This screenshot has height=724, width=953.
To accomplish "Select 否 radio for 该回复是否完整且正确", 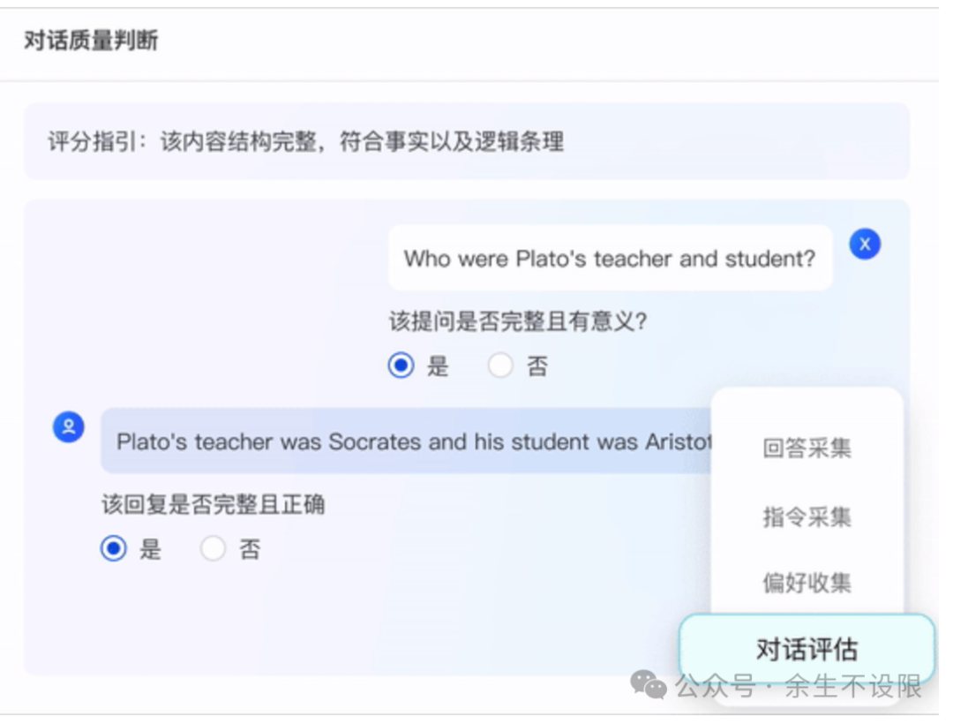I will pos(213,549).
